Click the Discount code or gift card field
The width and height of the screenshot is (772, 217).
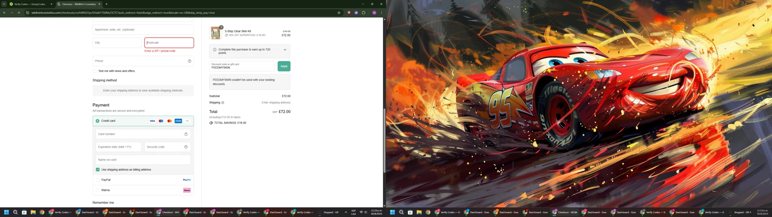click(242, 66)
